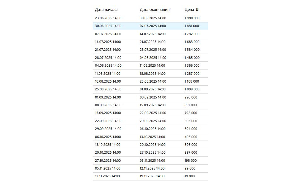Select the row starting 25.08.2025 14:00

150,89
